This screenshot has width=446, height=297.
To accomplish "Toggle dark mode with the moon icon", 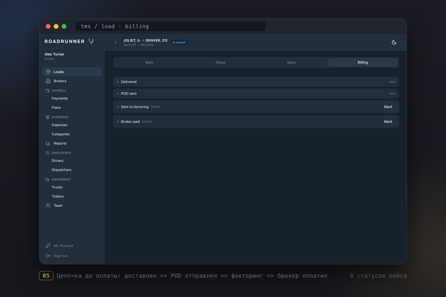I will (x=394, y=43).
